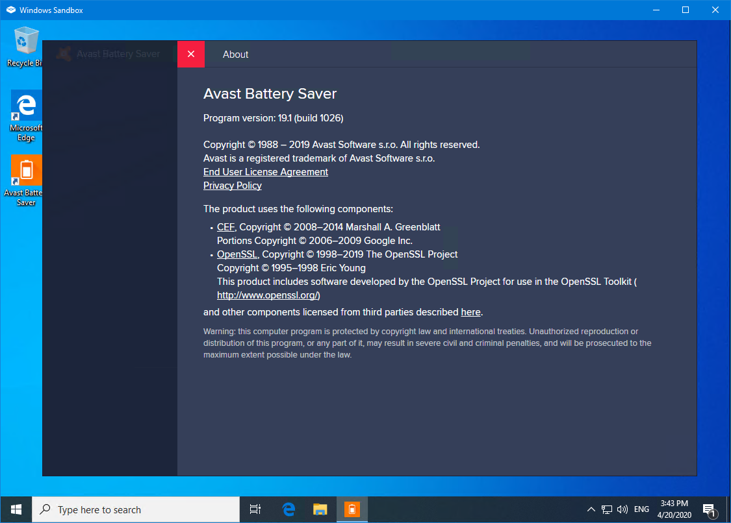The image size is (731, 523).
Task: Click the Windows Sandbox title bar logo
Action: coord(11,10)
